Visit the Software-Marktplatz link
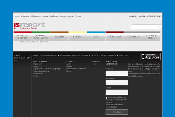 pos(50,16)
